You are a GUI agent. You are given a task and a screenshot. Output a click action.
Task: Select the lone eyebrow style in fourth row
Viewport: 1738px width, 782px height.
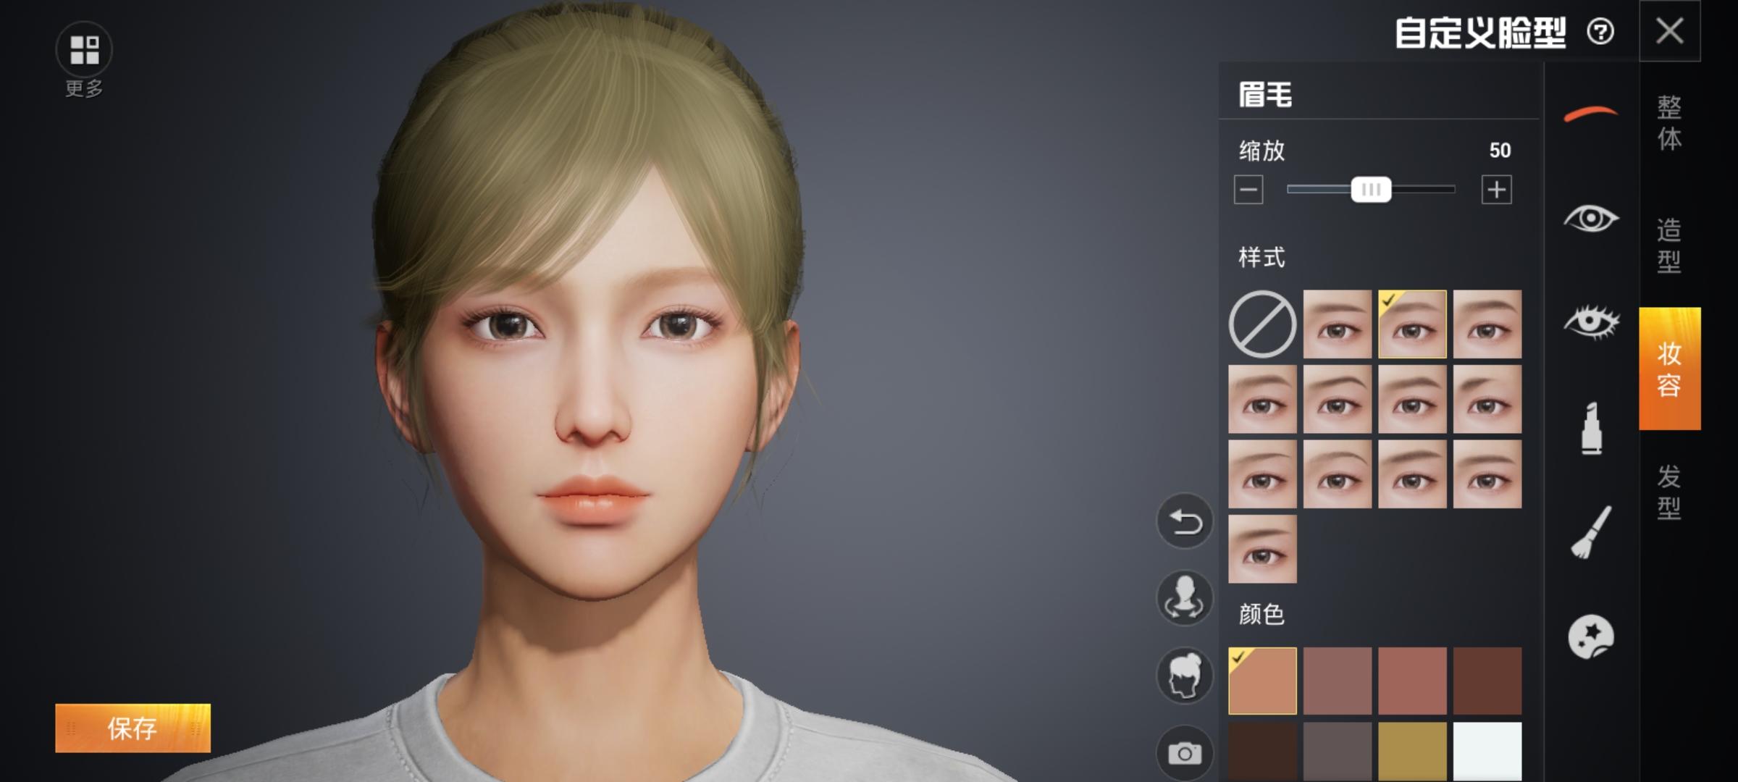[1262, 549]
